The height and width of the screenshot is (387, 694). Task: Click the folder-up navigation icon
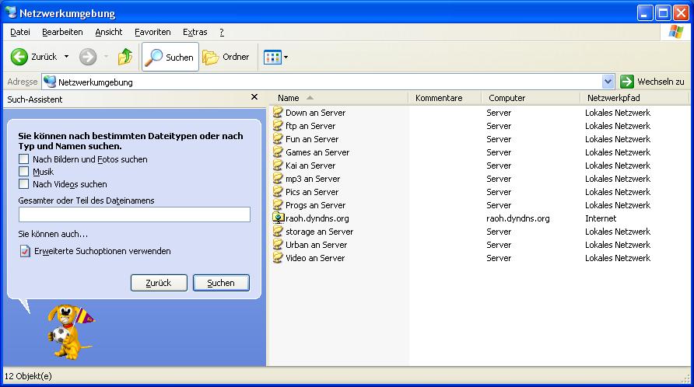pos(124,57)
